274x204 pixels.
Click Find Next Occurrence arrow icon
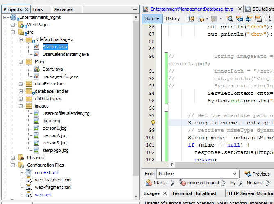click(x=249, y=18)
